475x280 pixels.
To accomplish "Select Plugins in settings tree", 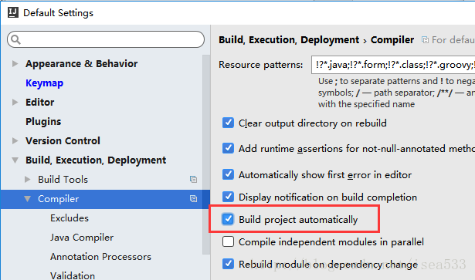I will pos(43,122).
